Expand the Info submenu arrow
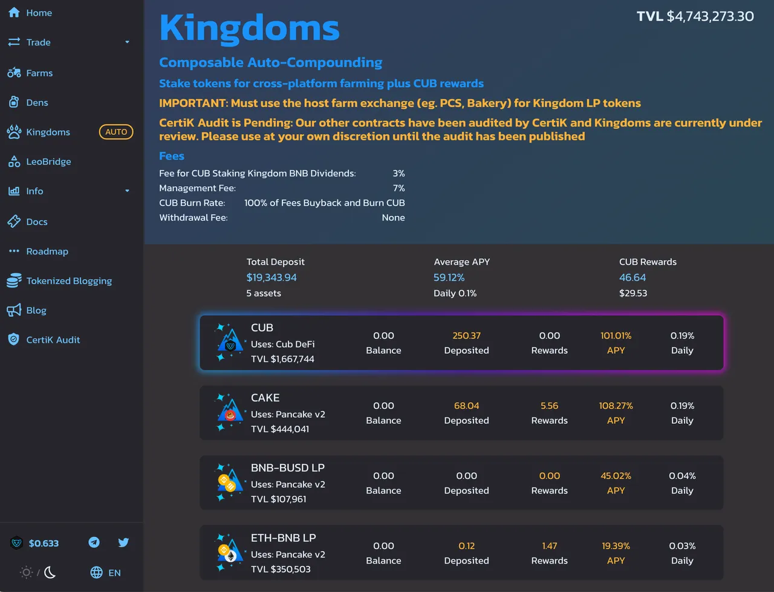Screen dimensions: 774x592 128,191
